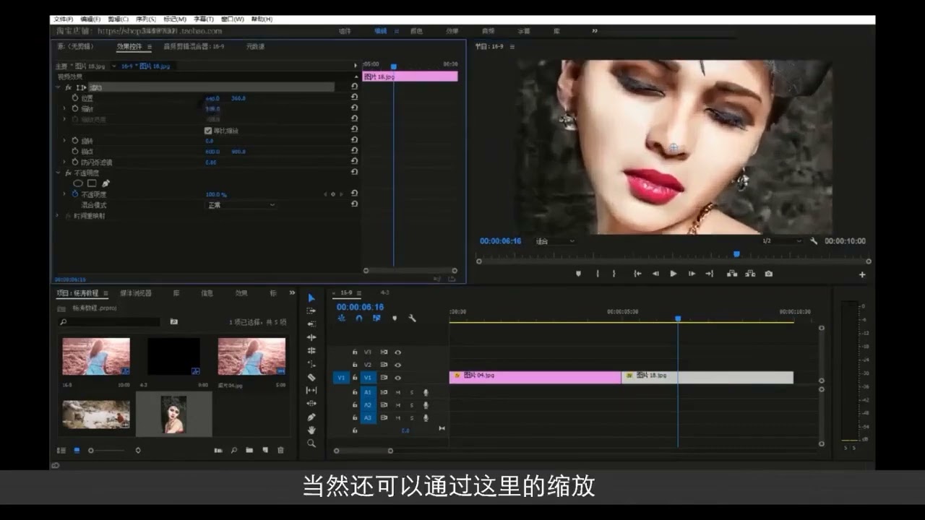Toggle the 位置 stopwatch animation icon
925x520 pixels.
click(74, 97)
